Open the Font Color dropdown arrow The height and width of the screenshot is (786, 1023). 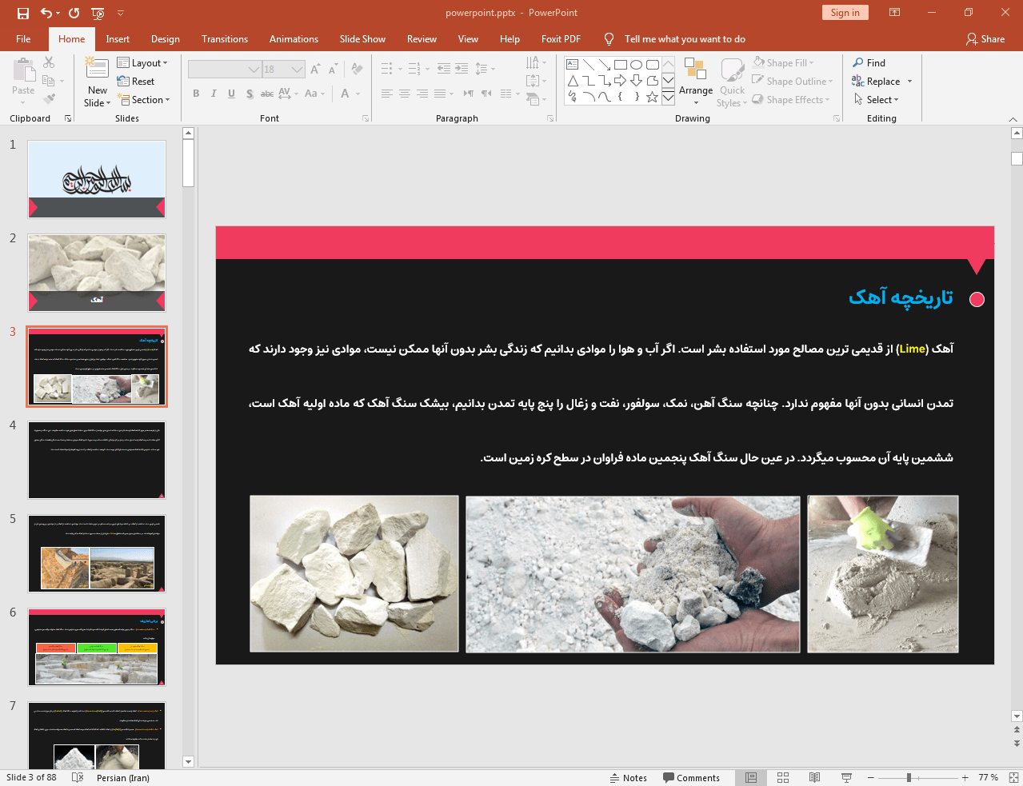pyautogui.click(x=358, y=94)
